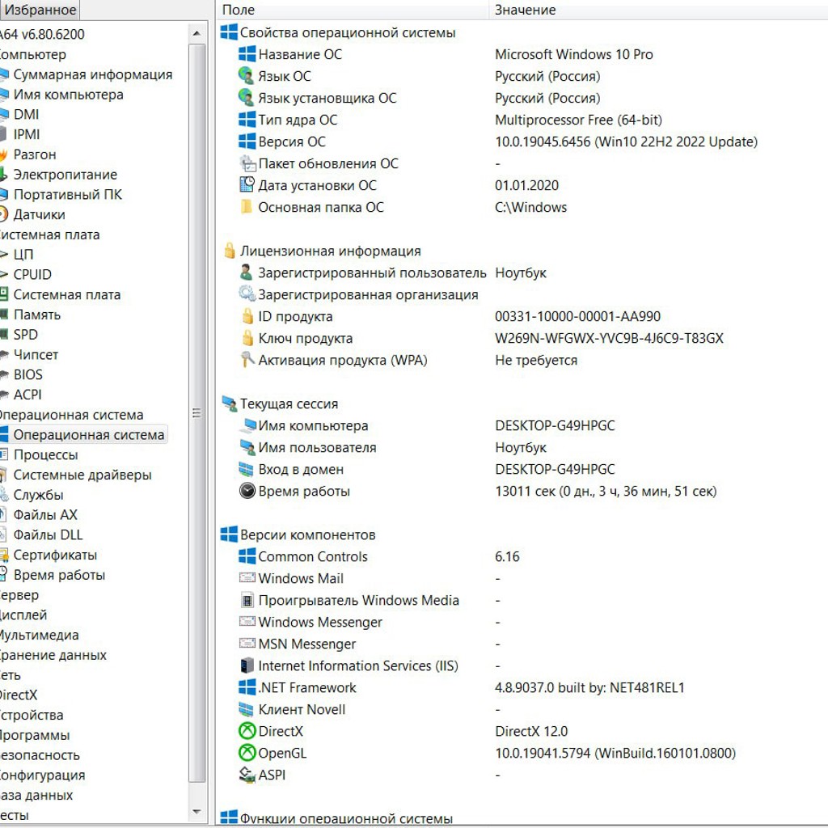The width and height of the screenshot is (828, 828).
Task: Click the lock icon beside Лицензионная информация
Action: point(229,251)
